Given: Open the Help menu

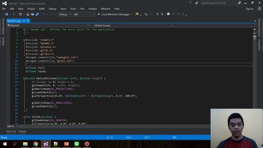Looking at the screenshot, I should 117,9.
